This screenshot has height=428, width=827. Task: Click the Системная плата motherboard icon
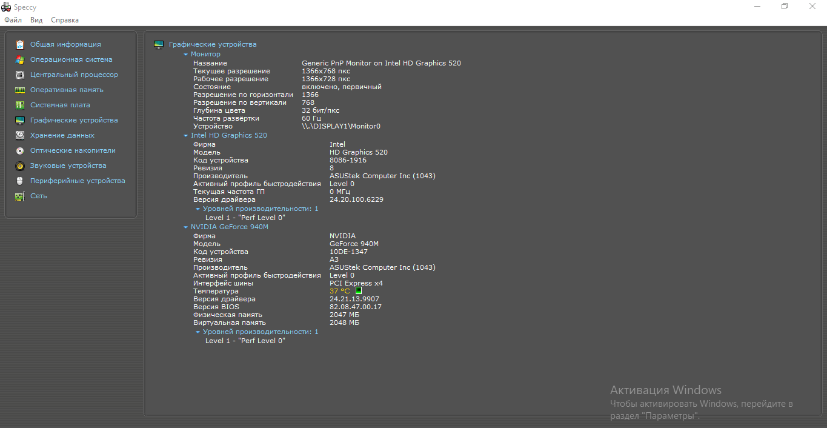tap(20, 105)
